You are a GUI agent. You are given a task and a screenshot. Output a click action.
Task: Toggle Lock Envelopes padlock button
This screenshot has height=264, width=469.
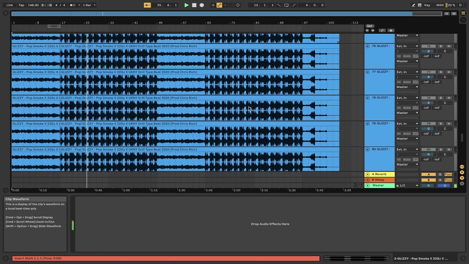coord(391,30)
